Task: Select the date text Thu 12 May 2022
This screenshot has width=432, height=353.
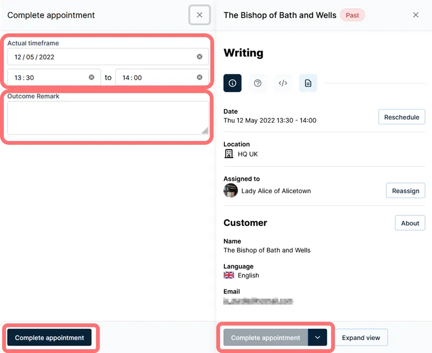Action: click(x=249, y=121)
